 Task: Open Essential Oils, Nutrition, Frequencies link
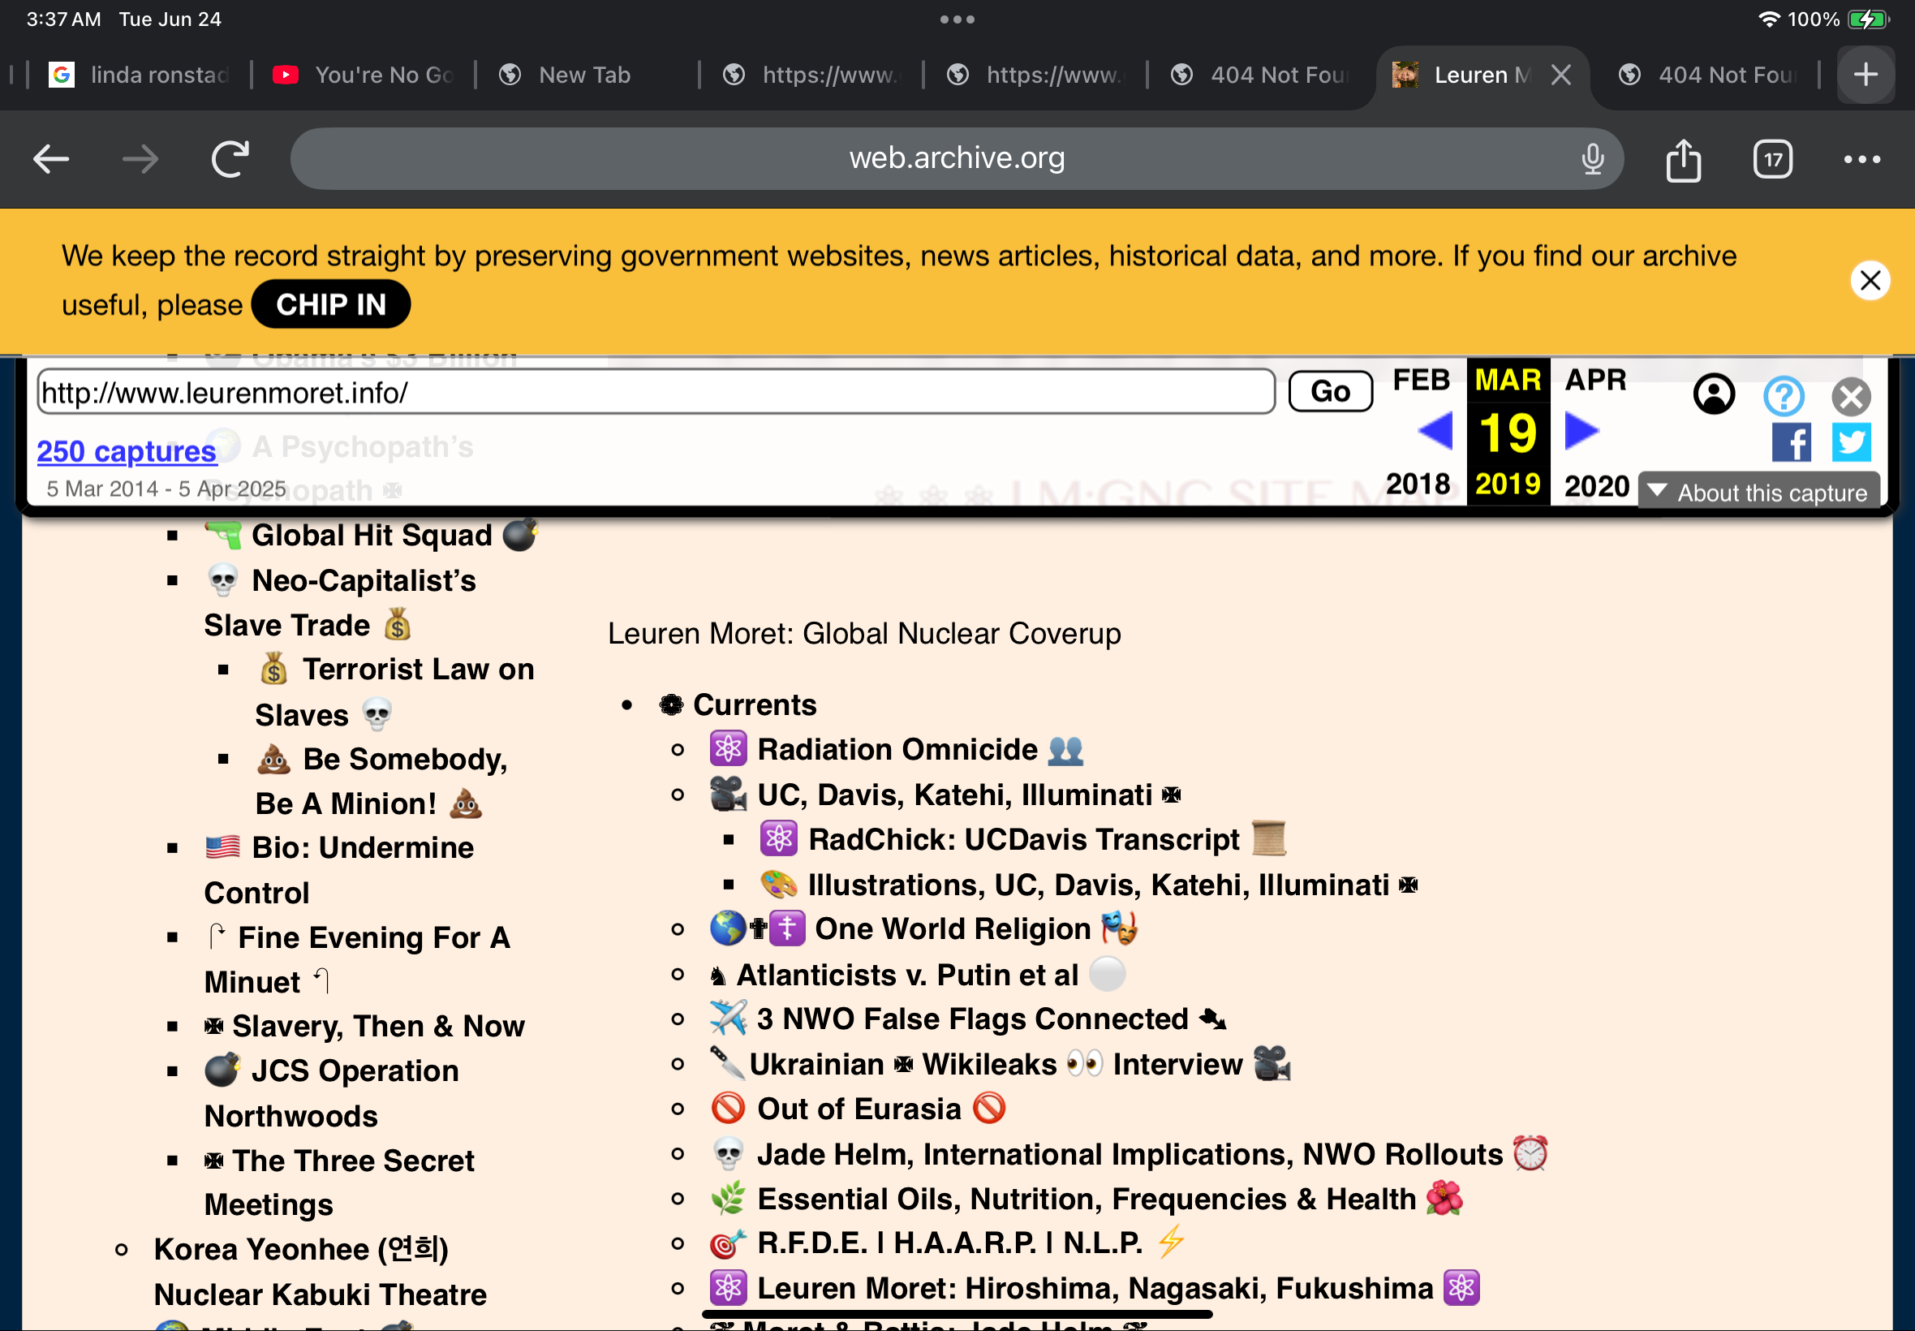click(x=1087, y=1200)
